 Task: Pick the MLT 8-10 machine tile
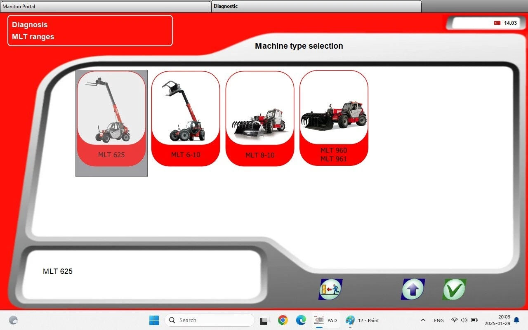[260, 119]
